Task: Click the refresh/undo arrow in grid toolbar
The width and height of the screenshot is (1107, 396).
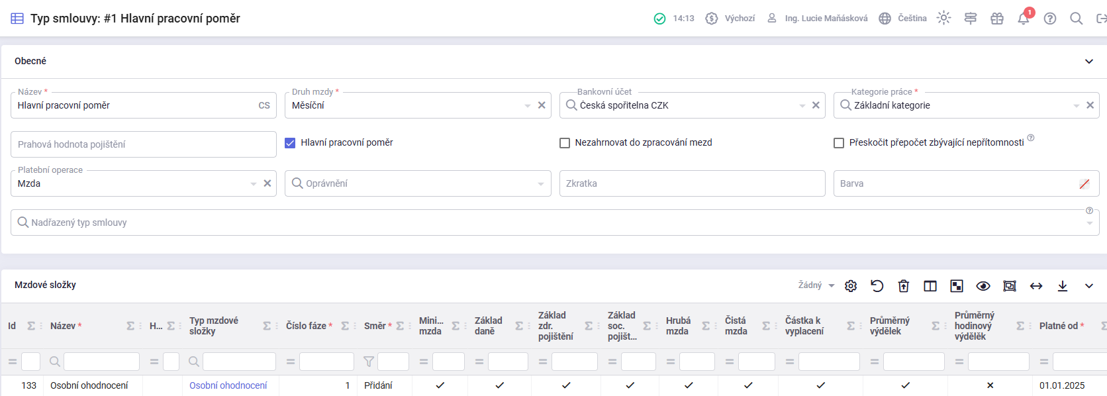Action: [877, 286]
